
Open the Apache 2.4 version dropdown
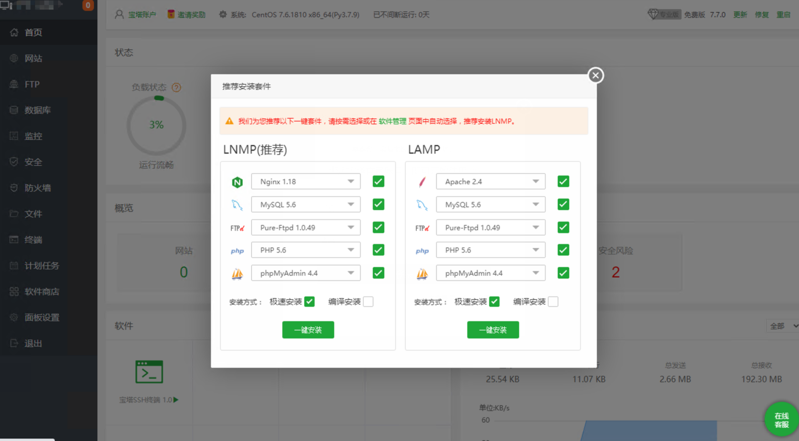(491, 181)
